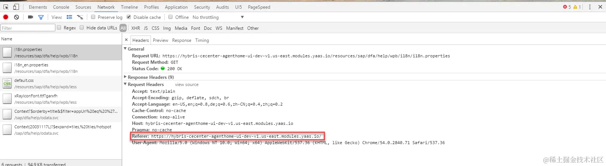
Task: Switch to large request rows view
Action: click(x=69, y=17)
